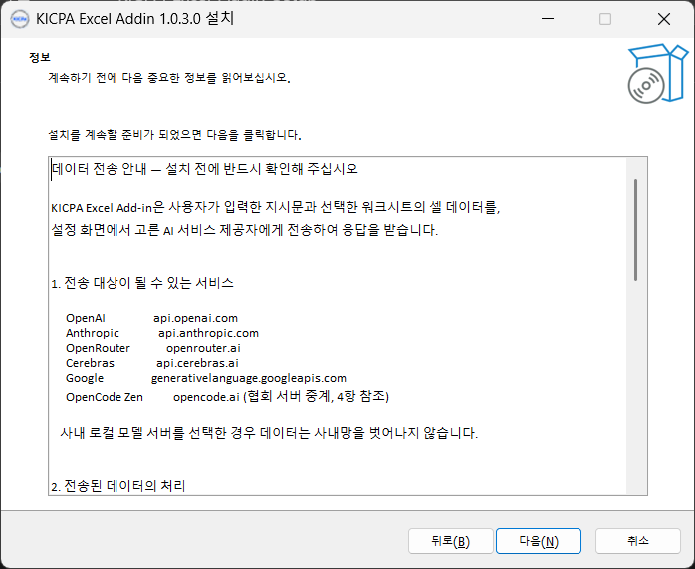This screenshot has width=695, height=569.
Task: Click the line about '사내 로컬 모델 서버'
Action: click(x=269, y=433)
